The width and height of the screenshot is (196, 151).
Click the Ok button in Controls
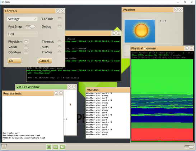coord(14,61)
